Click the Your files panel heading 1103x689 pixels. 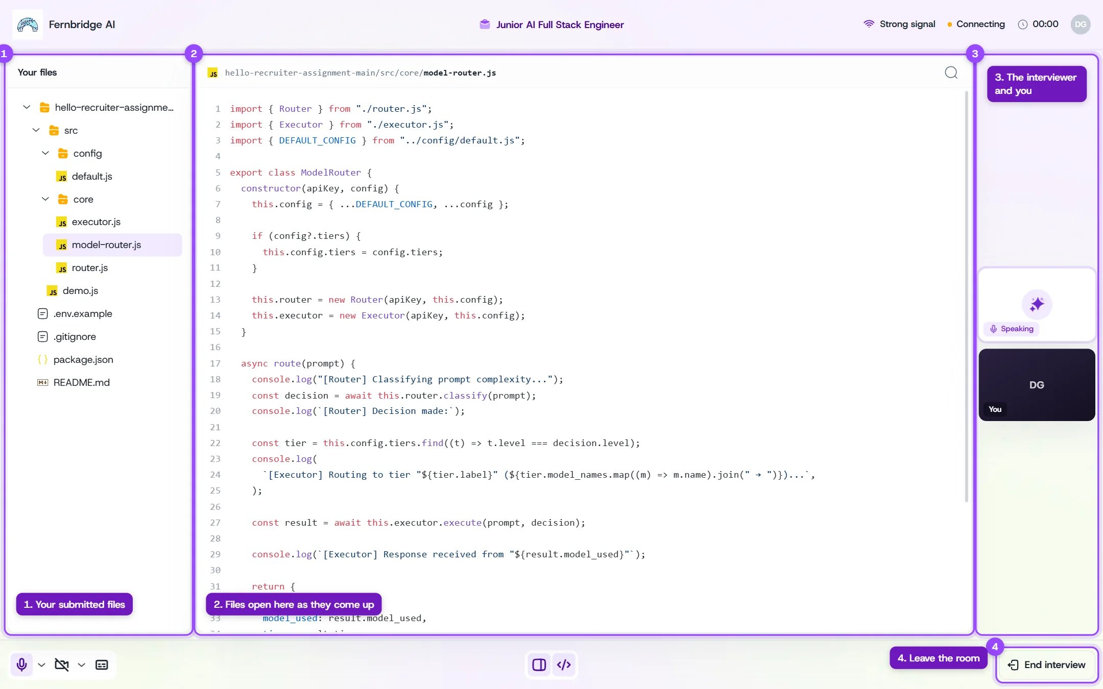(x=37, y=72)
